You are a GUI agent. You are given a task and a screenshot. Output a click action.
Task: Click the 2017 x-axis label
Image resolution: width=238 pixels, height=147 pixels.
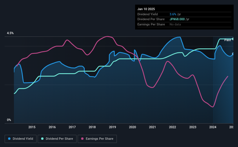[x=72, y=127]
